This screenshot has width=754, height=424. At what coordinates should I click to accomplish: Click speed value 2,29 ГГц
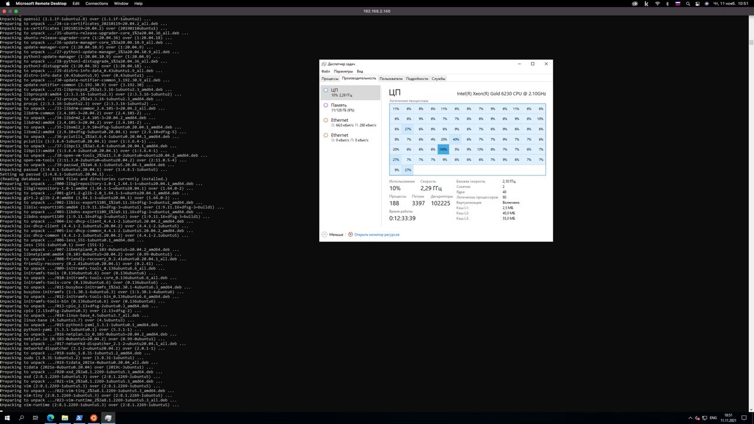click(x=431, y=188)
